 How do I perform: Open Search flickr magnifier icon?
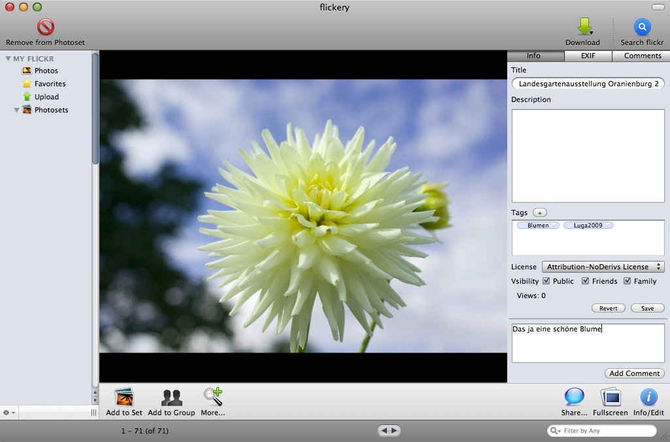tap(642, 27)
